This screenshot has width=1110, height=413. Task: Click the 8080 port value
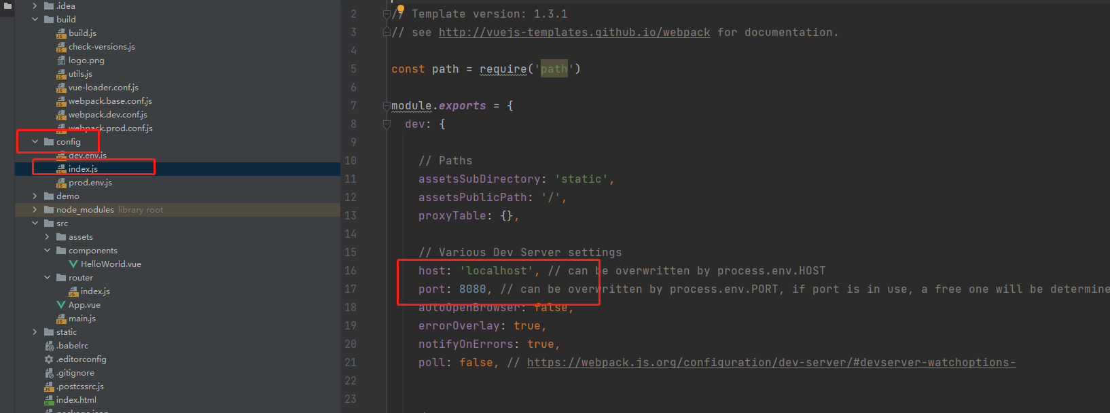tap(473, 289)
